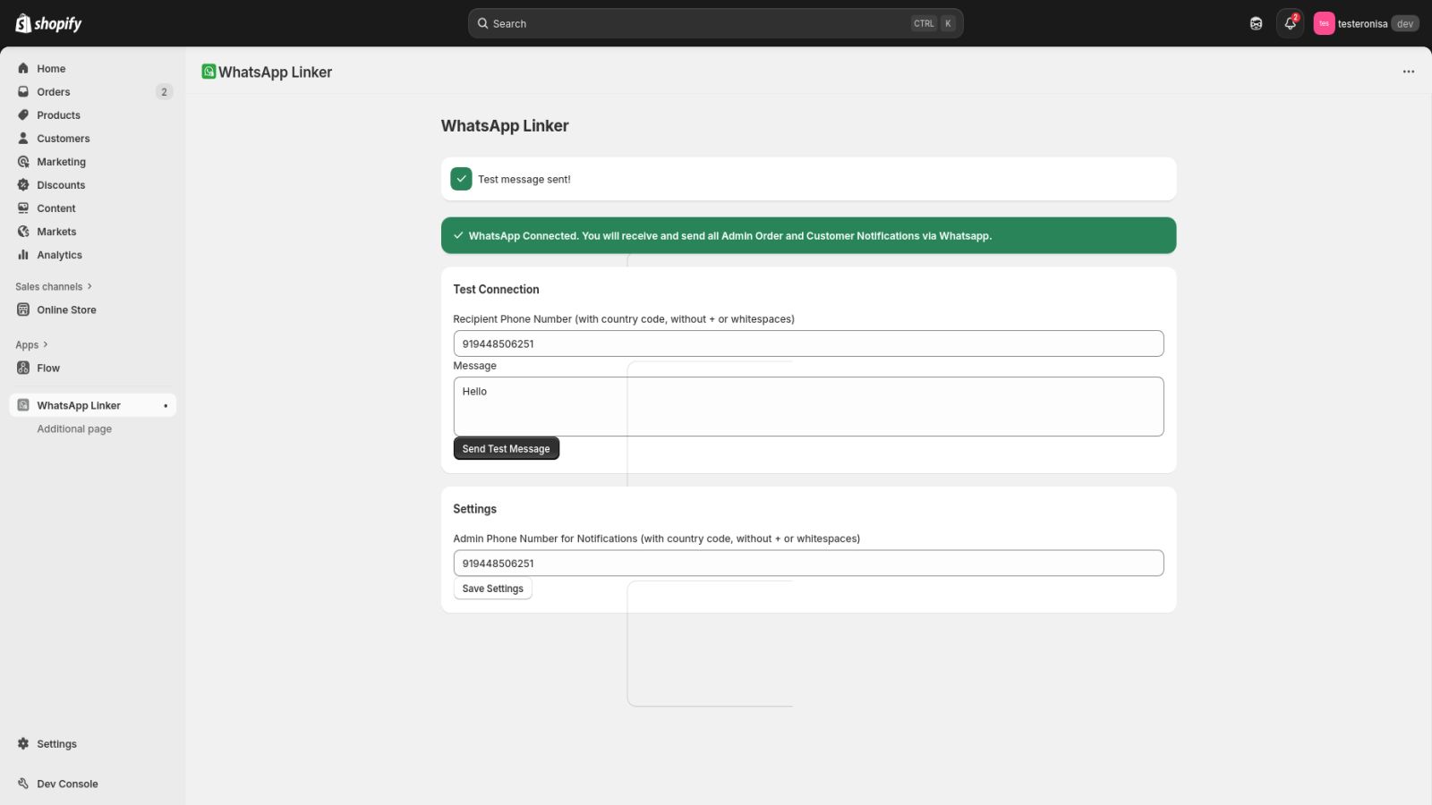This screenshot has width=1432, height=805.
Task: Click inside the Message text area
Action: 807,407
